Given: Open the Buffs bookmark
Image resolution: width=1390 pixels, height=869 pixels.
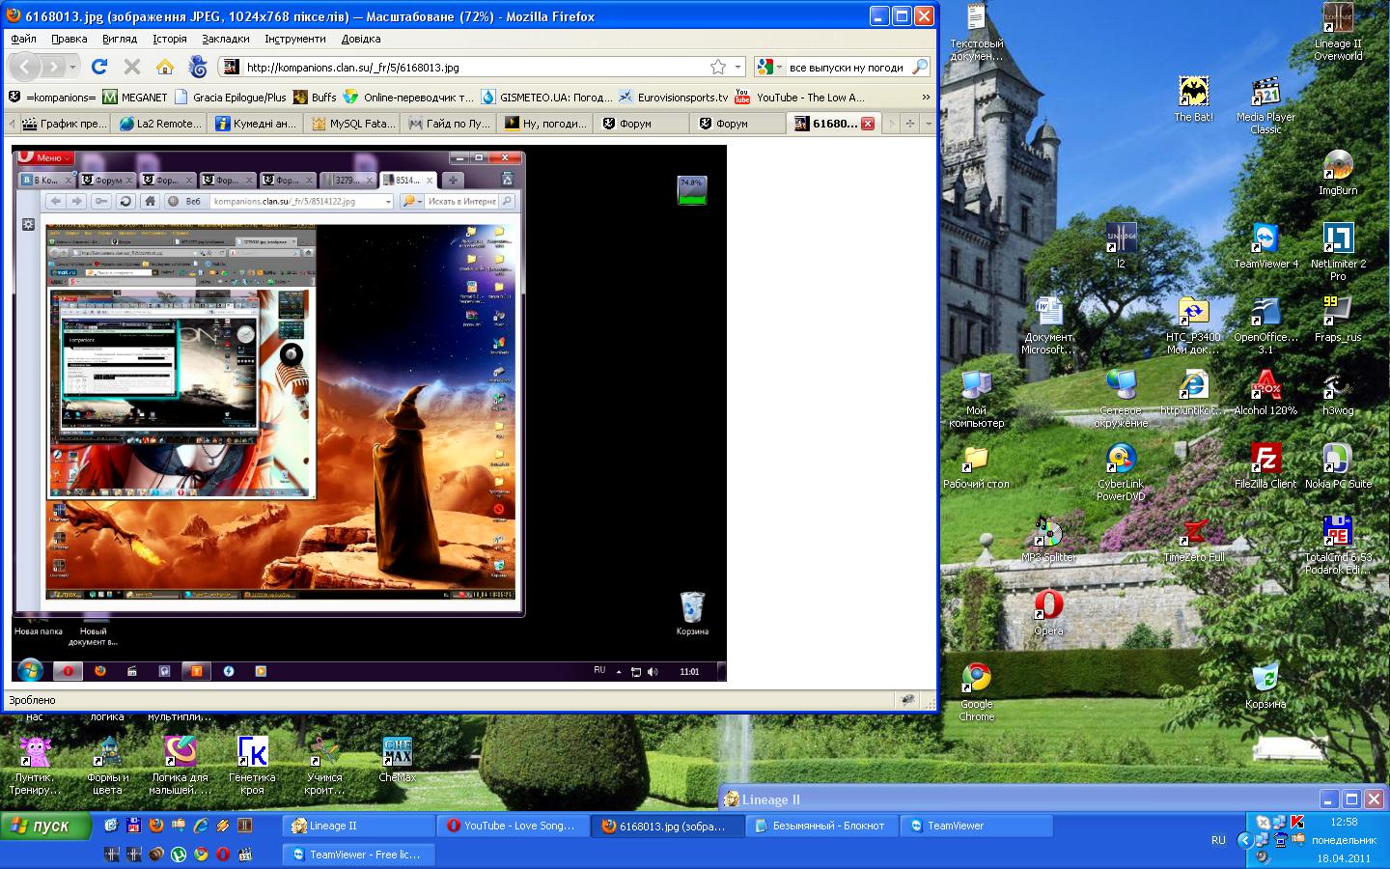Looking at the screenshot, I should click(316, 97).
